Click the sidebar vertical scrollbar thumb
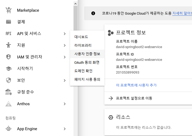This screenshot has height=136, width=192. click(75, 18)
